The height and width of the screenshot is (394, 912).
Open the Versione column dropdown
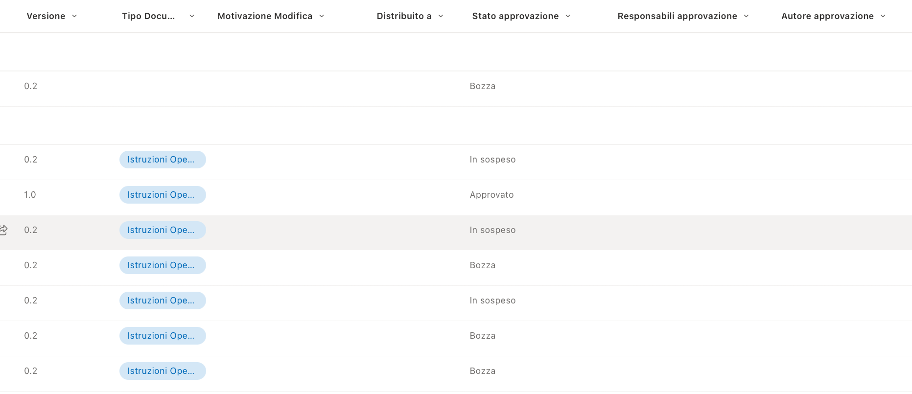pos(74,16)
